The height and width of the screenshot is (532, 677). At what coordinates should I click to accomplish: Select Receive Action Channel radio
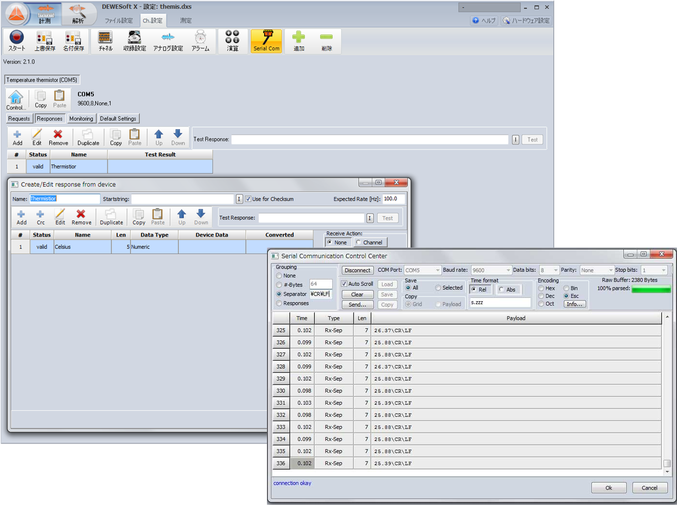tap(358, 242)
